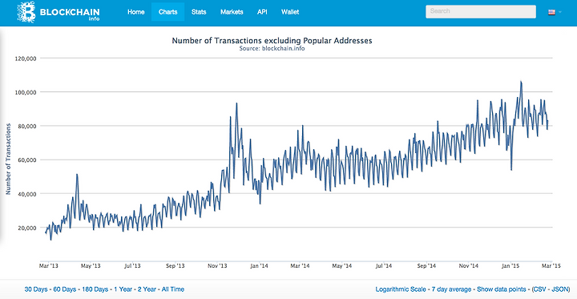Click the May '14 x-axis label

coord(342,266)
